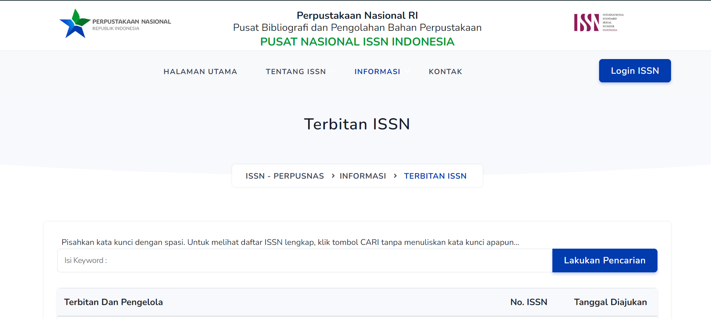The image size is (711, 319).
Task: Follow the ISSN - PERPUSNAS breadcrumb link
Action: pyautogui.click(x=285, y=176)
